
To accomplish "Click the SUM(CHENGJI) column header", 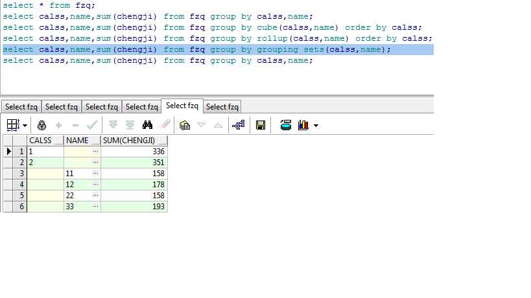I will 134,141.
